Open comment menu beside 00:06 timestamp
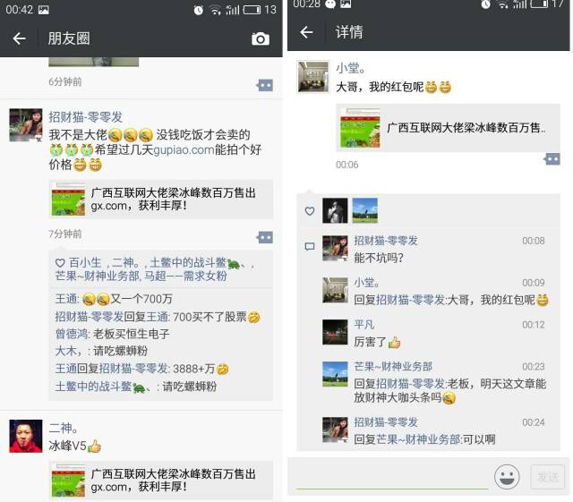Viewport: 573px width, 502px height. pos(552,159)
